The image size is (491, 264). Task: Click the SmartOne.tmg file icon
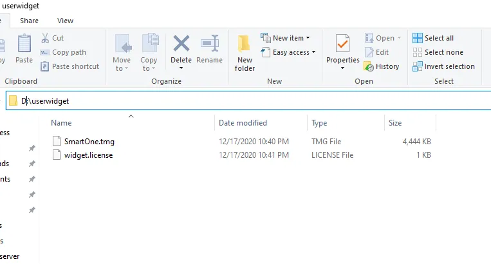57,141
